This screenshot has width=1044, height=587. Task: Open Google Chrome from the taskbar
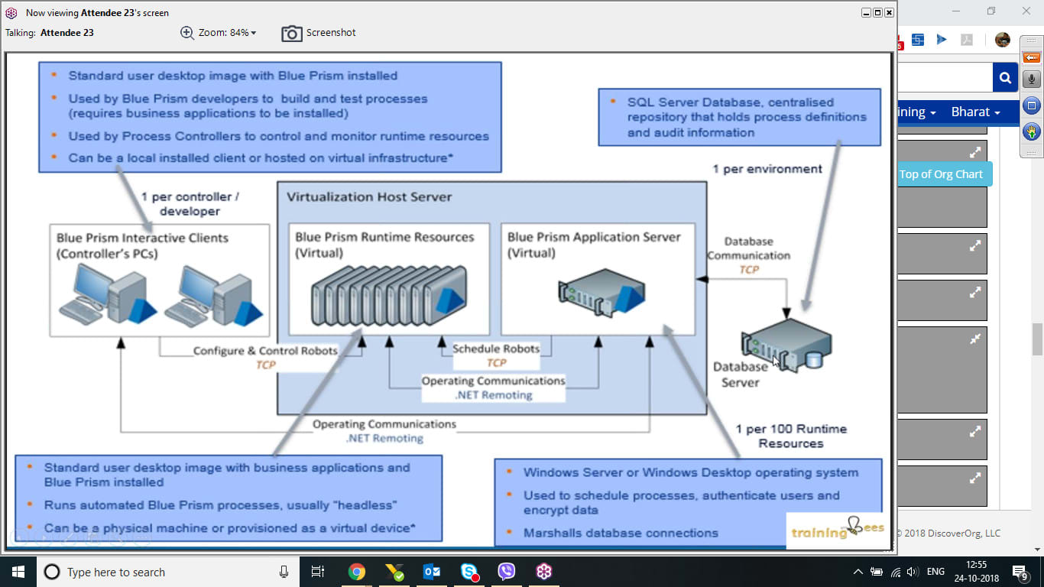click(x=357, y=572)
